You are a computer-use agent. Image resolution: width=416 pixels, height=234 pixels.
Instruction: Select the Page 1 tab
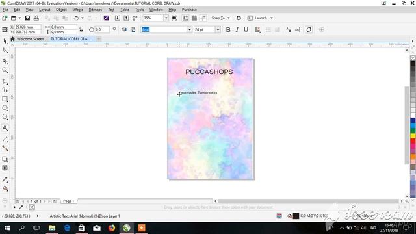68,201
